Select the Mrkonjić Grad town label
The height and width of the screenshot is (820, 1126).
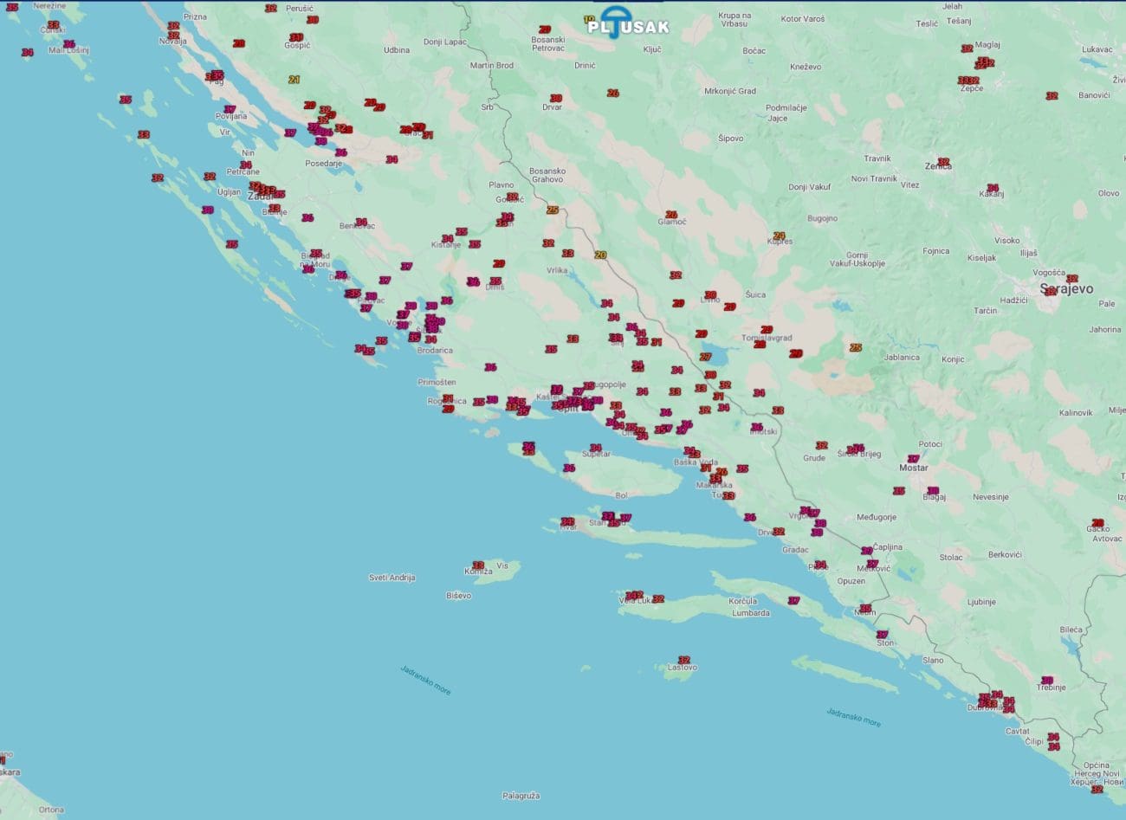click(x=729, y=91)
